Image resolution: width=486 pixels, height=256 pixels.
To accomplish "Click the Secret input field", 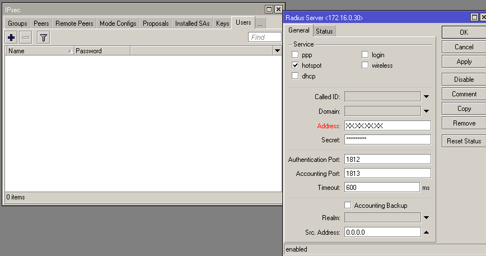I will coord(387,139).
